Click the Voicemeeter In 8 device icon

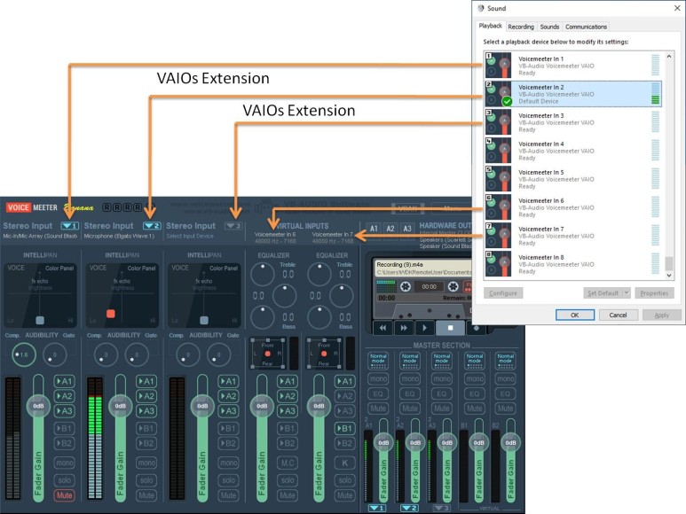tap(498, 264)
